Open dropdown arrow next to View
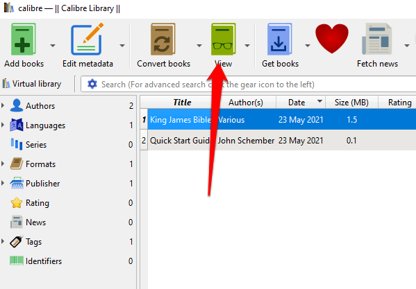 (x=247, y=46)
